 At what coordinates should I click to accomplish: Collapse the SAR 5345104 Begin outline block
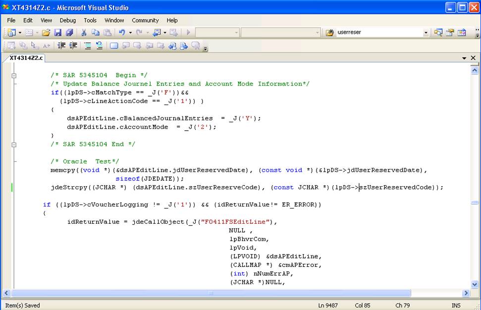pos(14,75)
